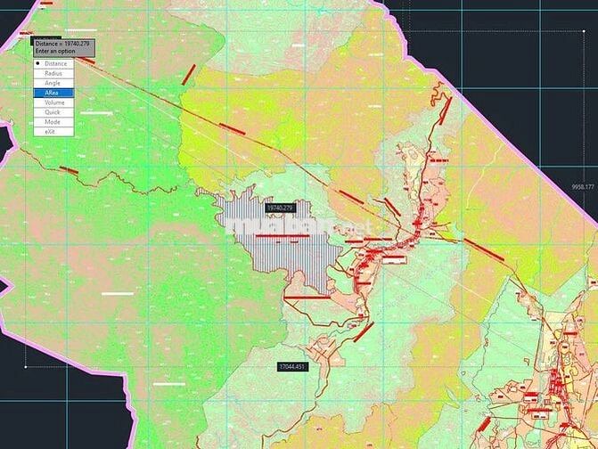Click the Distance = 19740.279 tooltip prompt
598x449 pixels.
coord(61,43)
